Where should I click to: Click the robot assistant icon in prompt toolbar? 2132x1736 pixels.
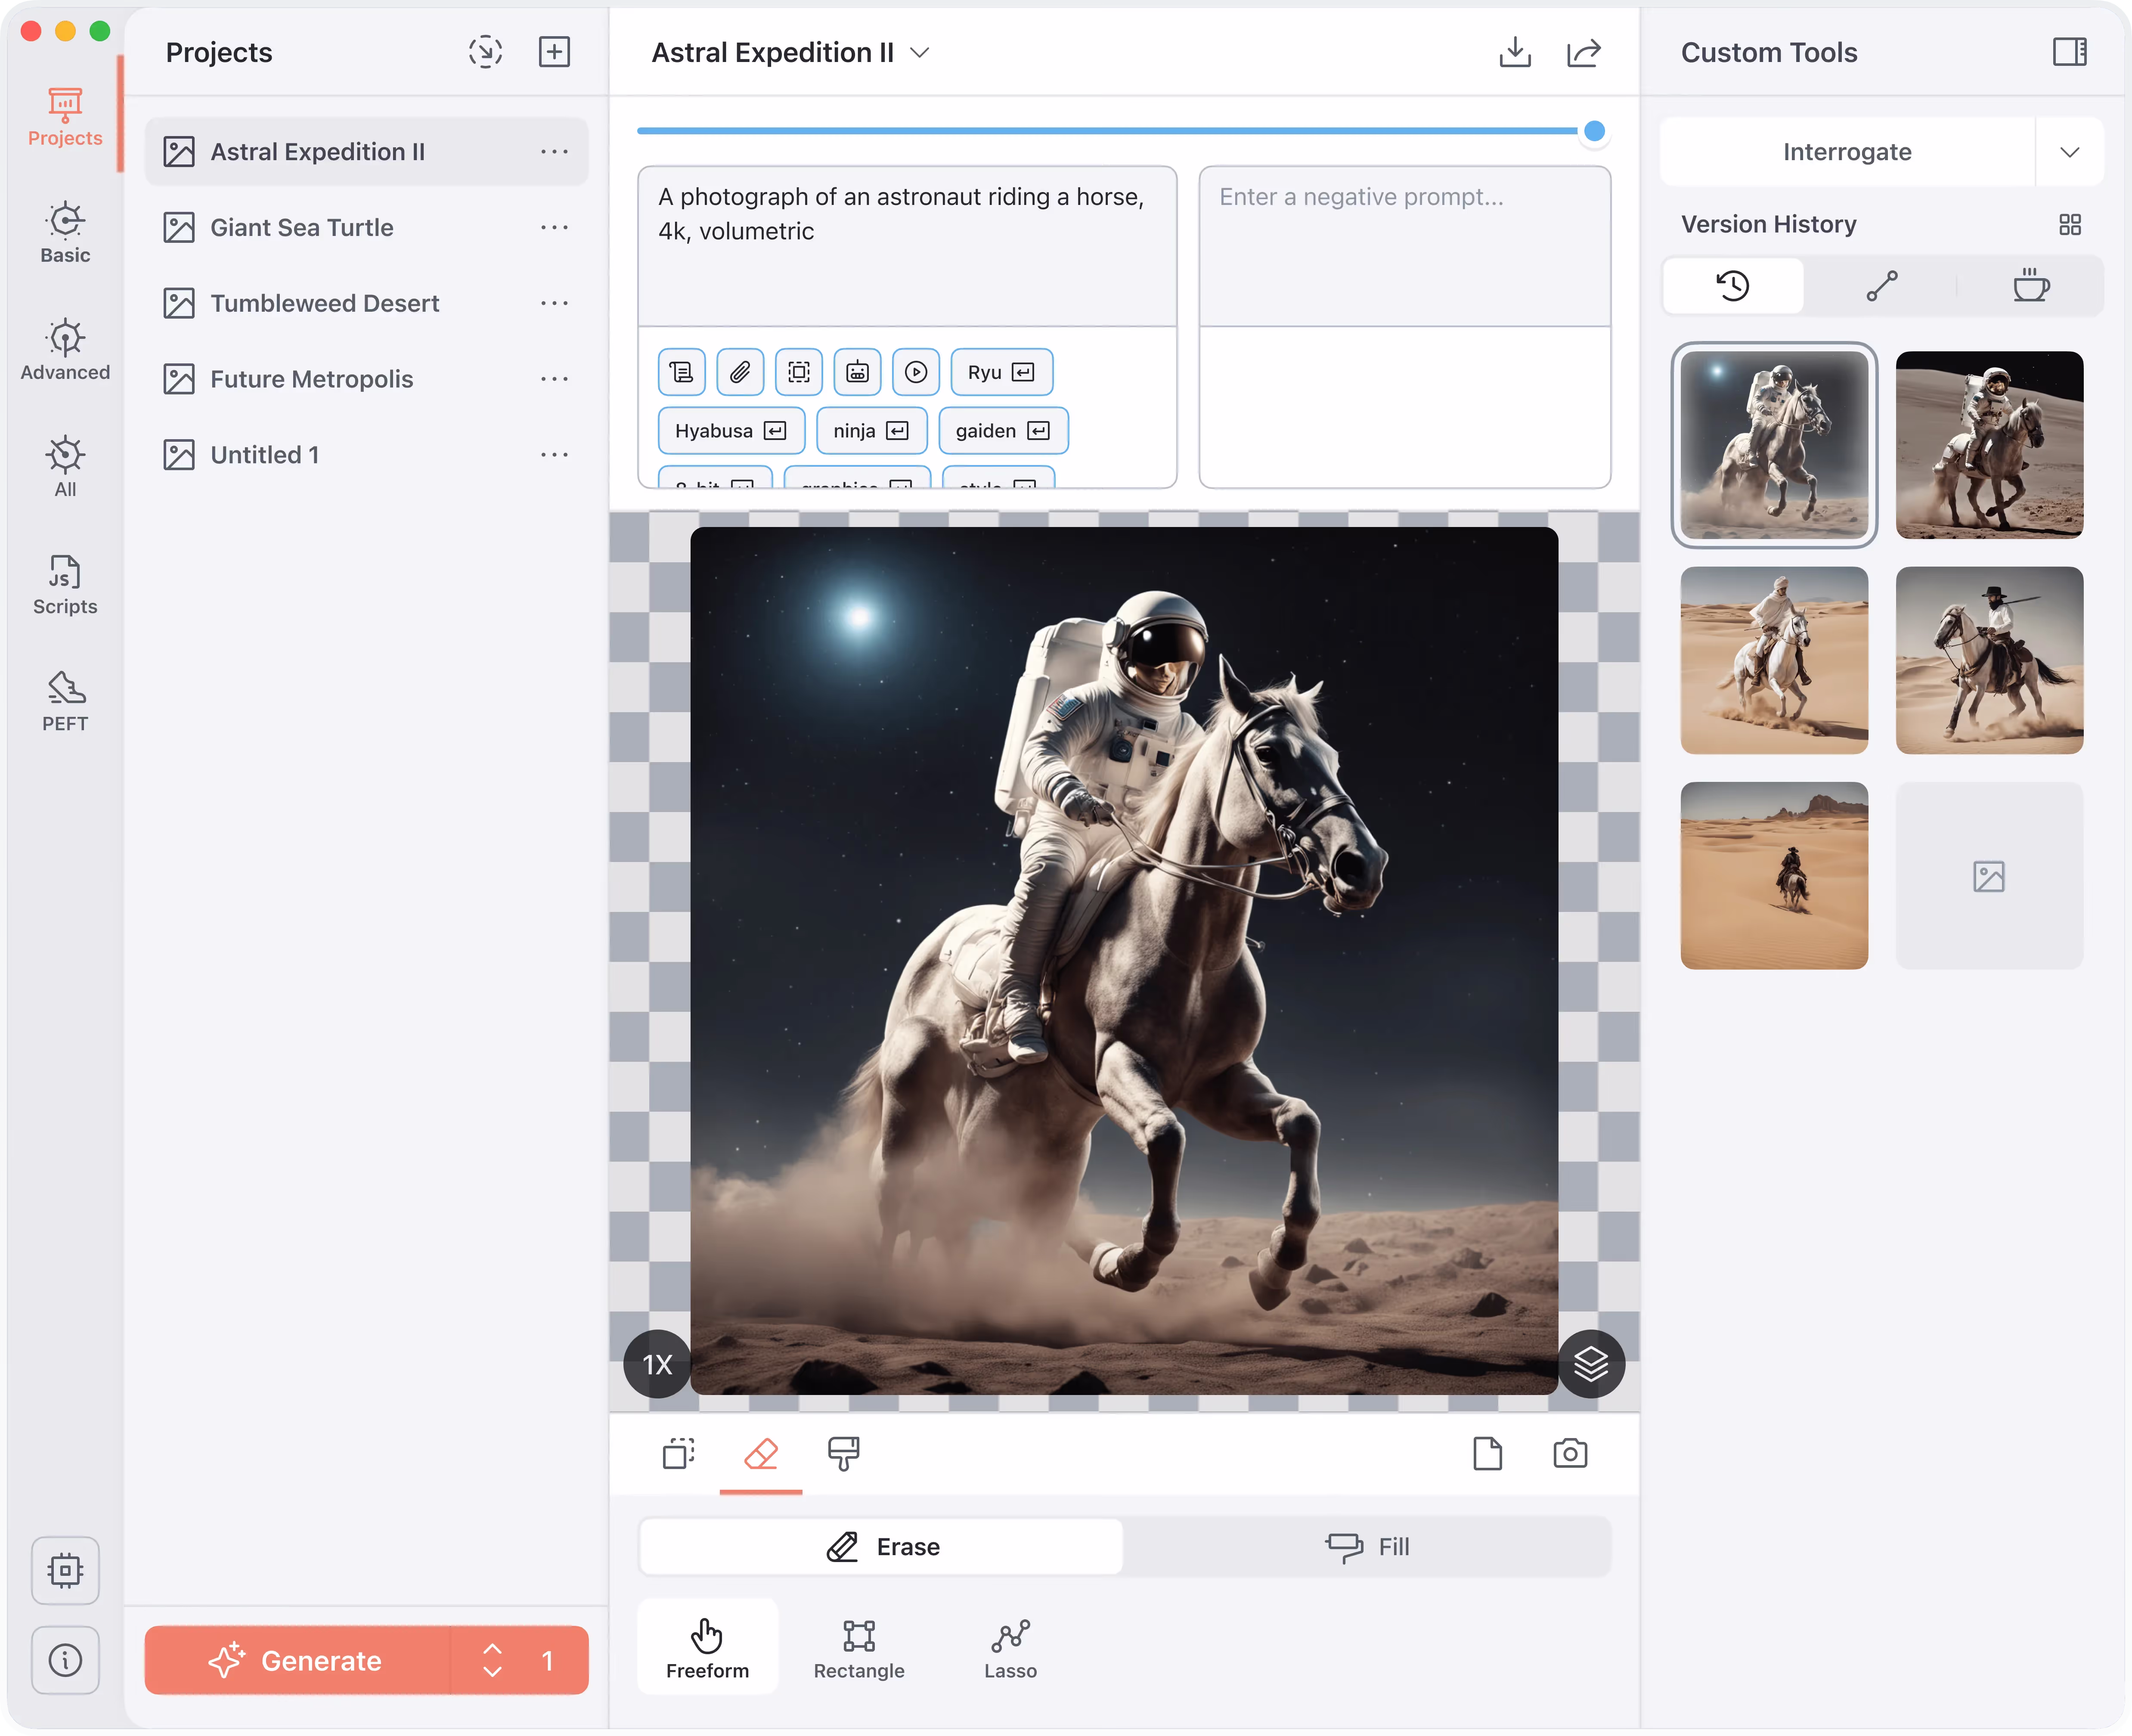pyautogui.click(x=857, y=372)
